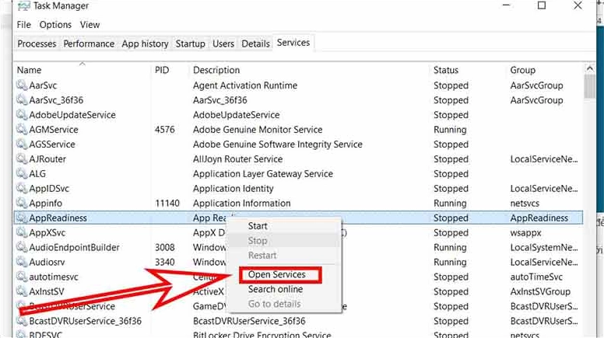Viewport: 604px width, 338px height.
Task: Click PID 3340 of Audiosrv
Action: 164,262
